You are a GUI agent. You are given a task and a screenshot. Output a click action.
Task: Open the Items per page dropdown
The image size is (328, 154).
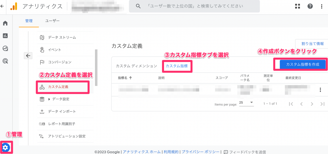tap(246, 103)
